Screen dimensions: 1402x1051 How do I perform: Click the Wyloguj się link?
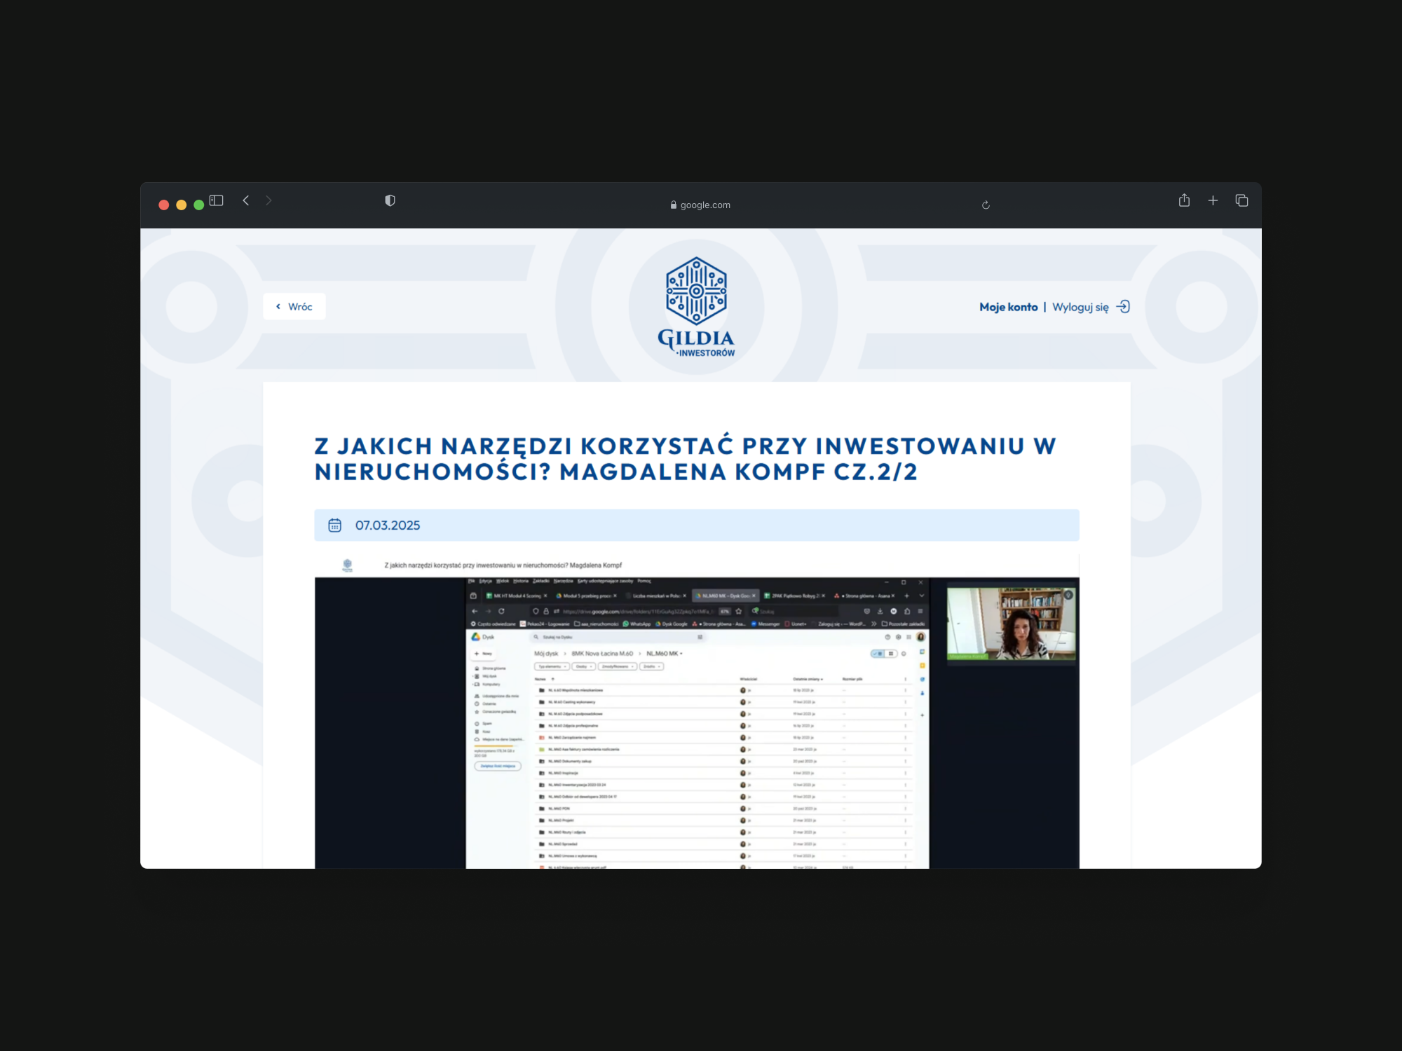pos(1080,307)
